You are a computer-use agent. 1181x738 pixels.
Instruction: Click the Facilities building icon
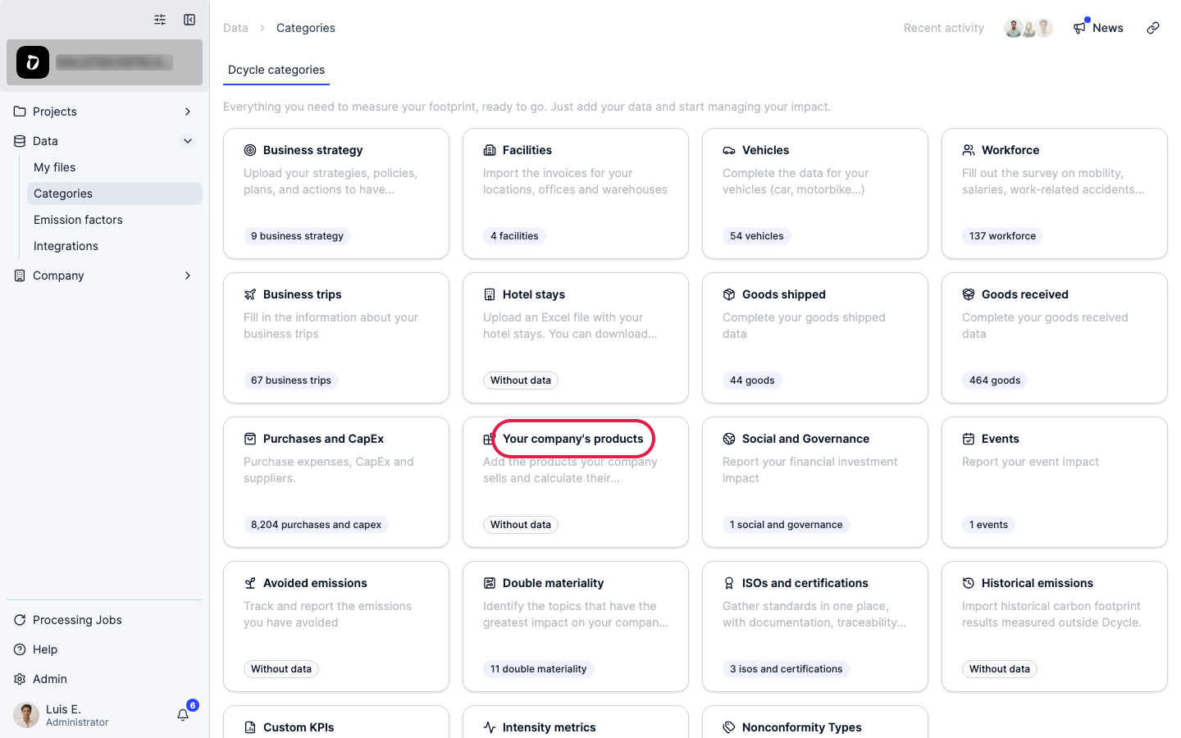[490, 150]
